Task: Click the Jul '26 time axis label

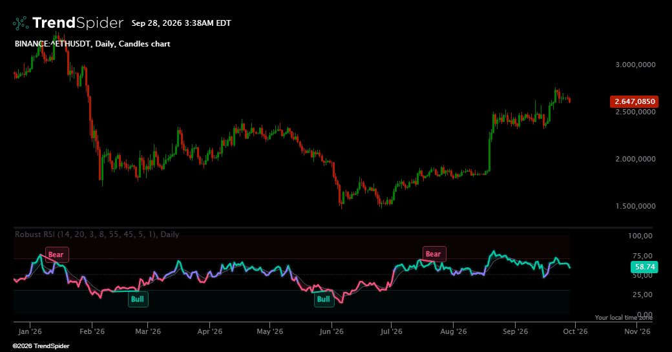Action: [392, 331]
